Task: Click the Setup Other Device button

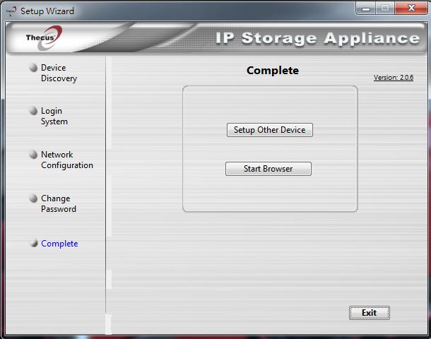Action: click(x=270, y=130)
